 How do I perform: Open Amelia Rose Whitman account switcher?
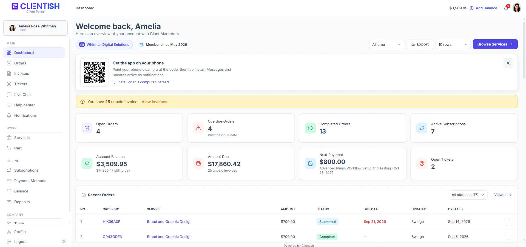[x=35, y=28]
